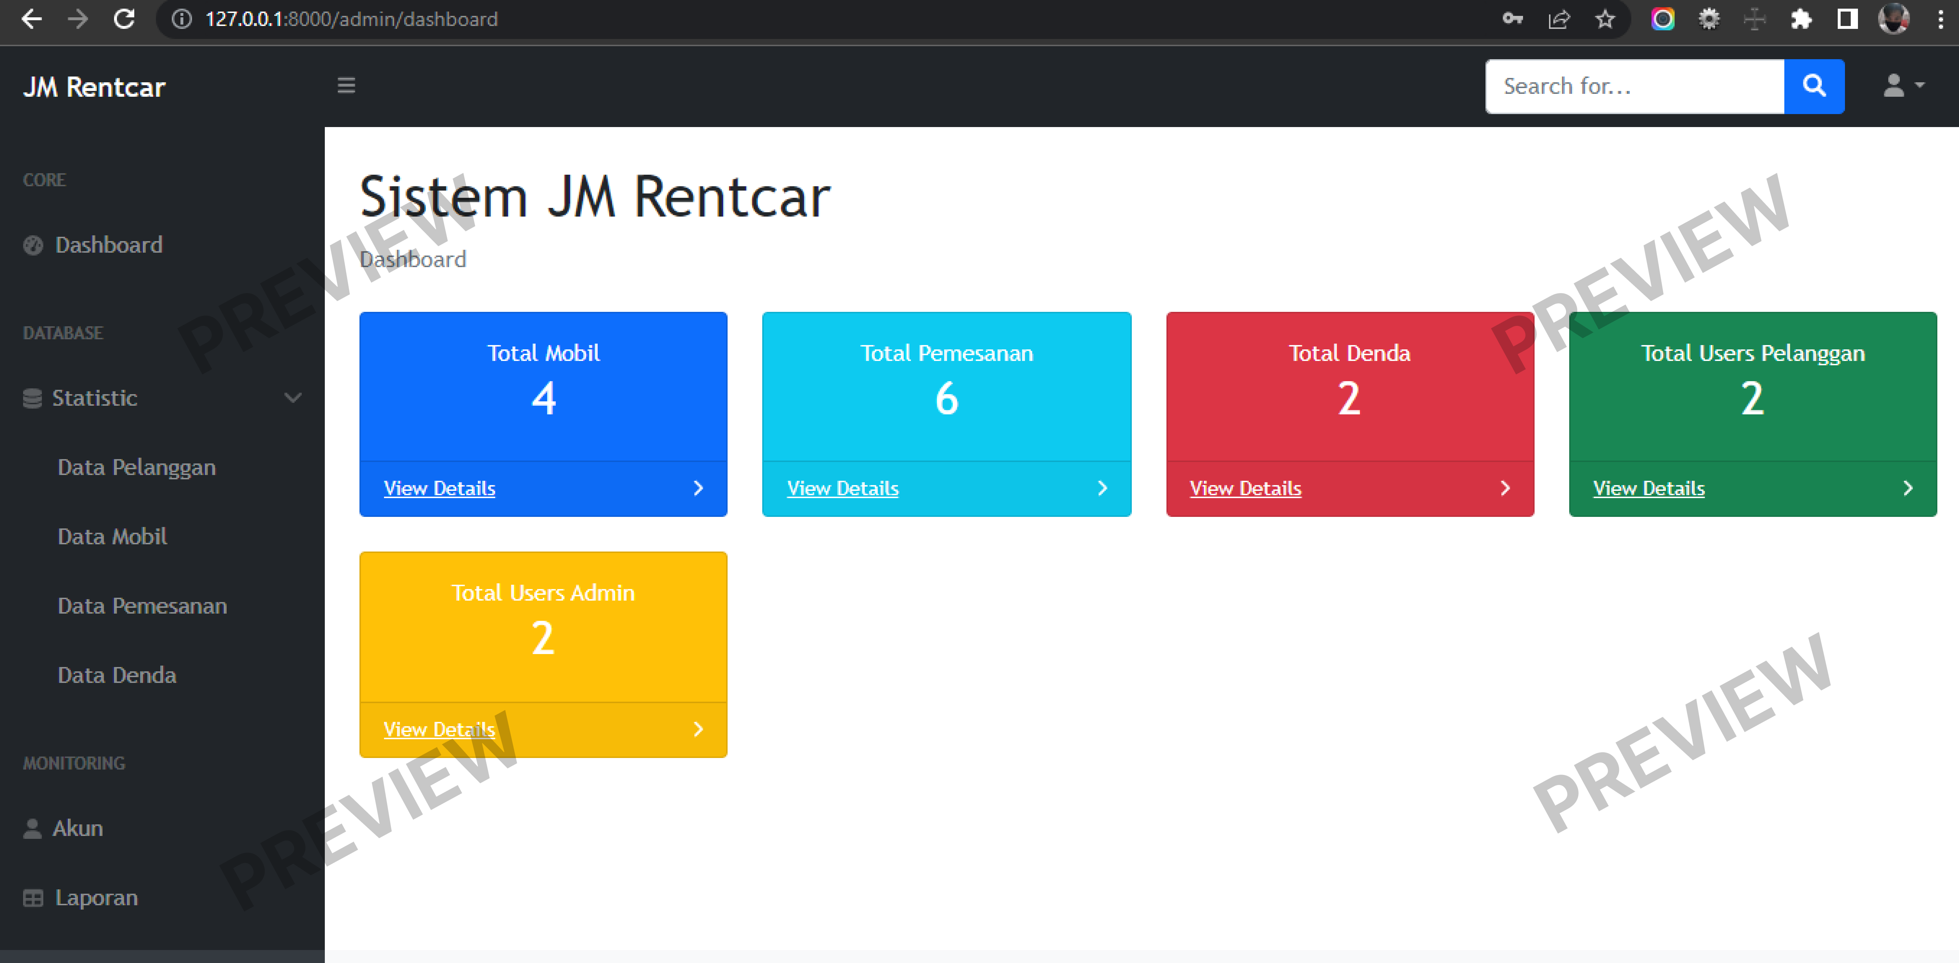This screenshot has width=1959, height=963.
Task: Click the blue search magnifier button
Action: [1814, 86]
